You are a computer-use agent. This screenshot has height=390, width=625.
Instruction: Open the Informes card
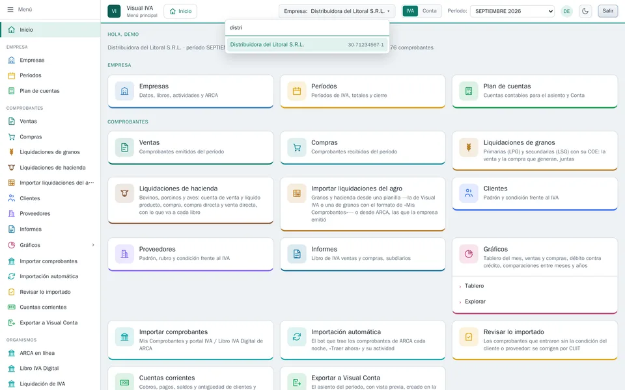click(x=363, y=254)
